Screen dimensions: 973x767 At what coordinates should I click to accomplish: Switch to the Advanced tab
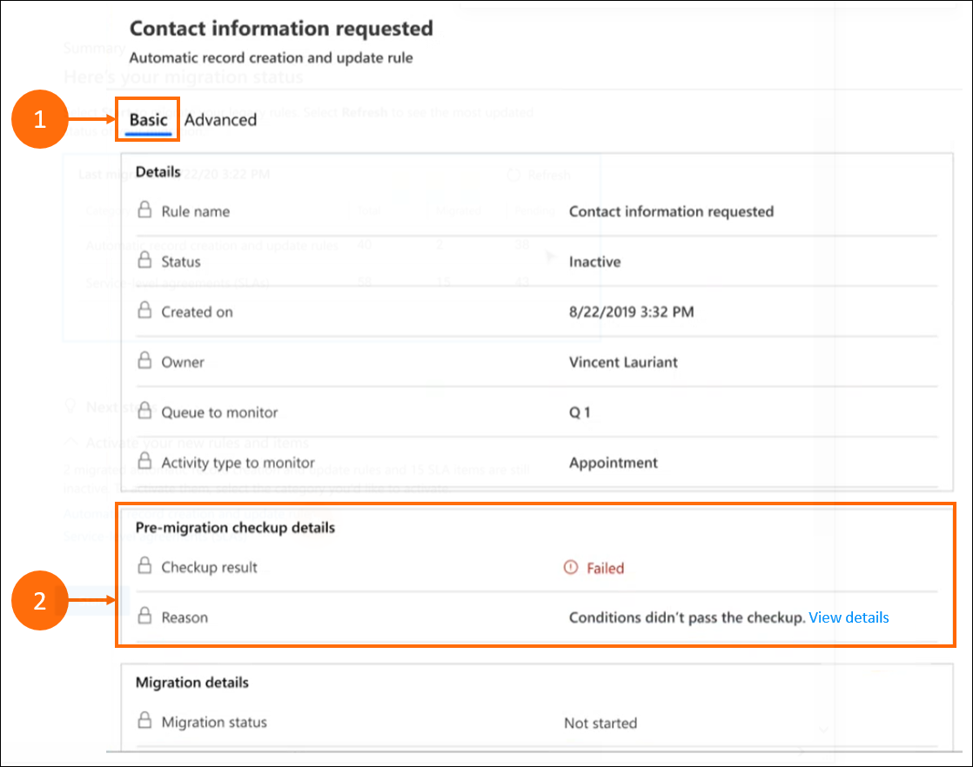pyautogui.click(x=220, y=120)
